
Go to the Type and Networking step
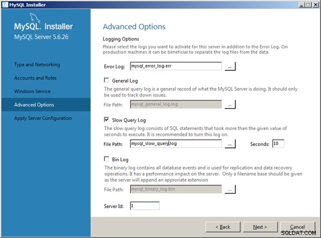pos(37,65)
